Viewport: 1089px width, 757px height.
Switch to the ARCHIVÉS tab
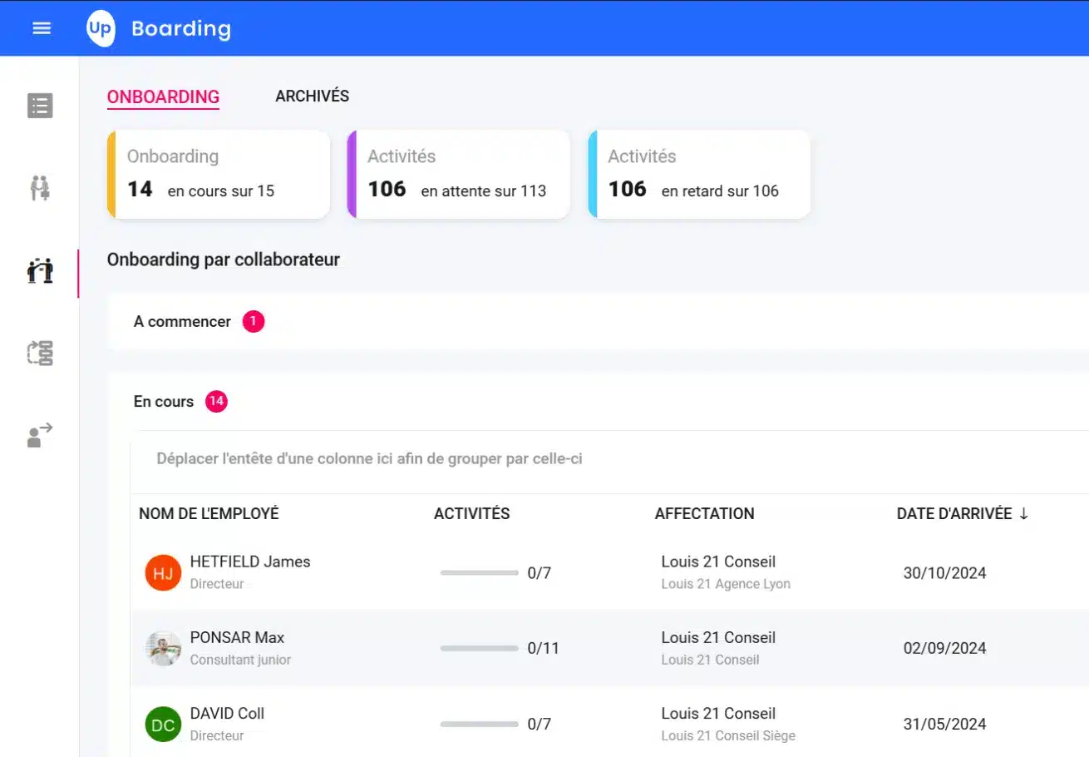point(312,96)
